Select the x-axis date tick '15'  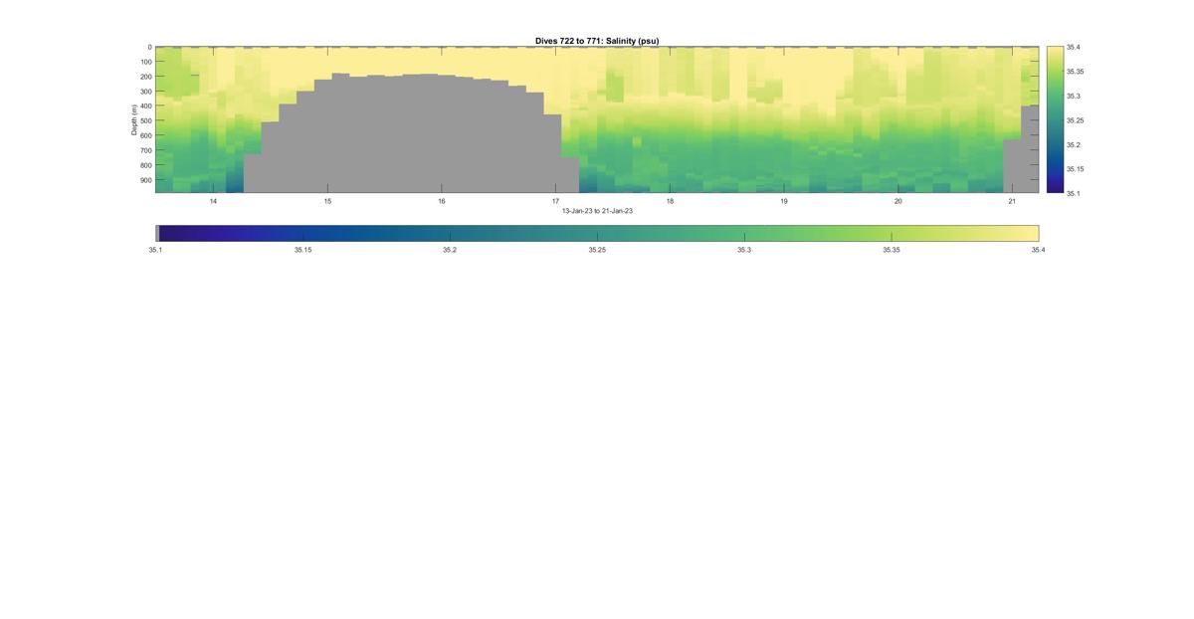pos(327,201)
